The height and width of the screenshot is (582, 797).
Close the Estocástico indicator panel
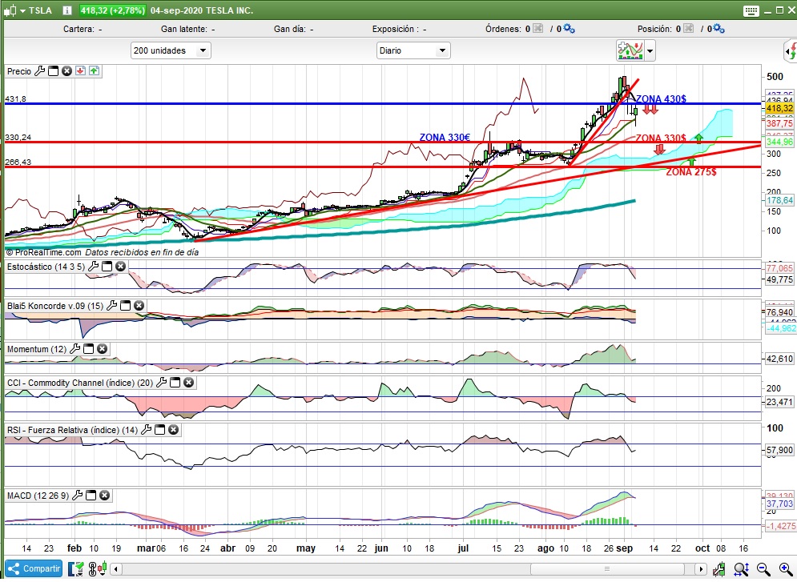point(120,266)
